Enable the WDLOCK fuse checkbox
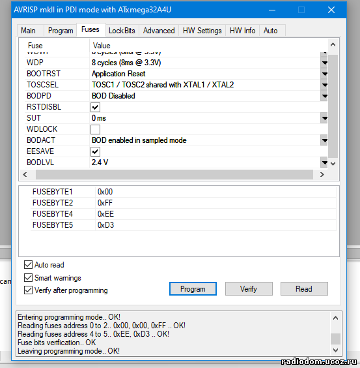Viewport: 360px width, 368px height. pos(95,129)
